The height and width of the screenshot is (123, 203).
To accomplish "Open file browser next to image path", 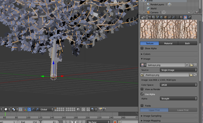I will click(x=191, y=75).
